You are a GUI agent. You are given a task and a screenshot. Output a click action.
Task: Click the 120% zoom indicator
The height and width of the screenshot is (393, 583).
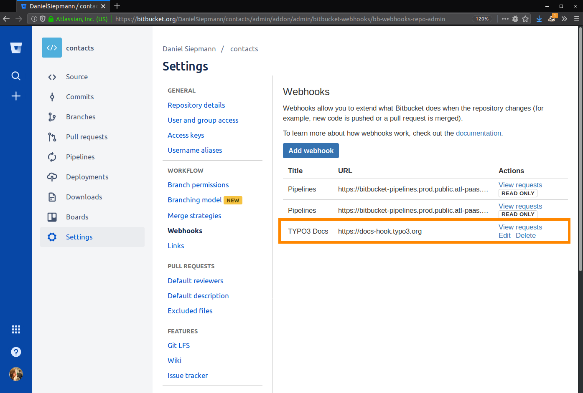tap(482, 19)
